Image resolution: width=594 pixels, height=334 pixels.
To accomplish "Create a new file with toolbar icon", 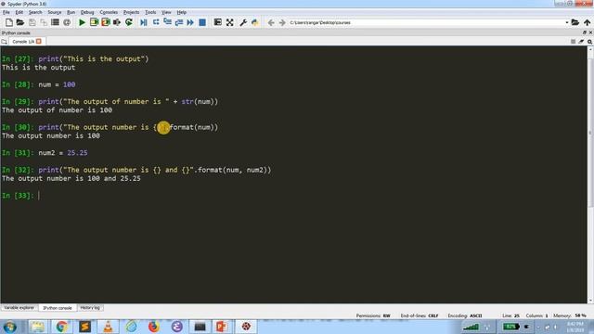I will click(x=8, y=22).
